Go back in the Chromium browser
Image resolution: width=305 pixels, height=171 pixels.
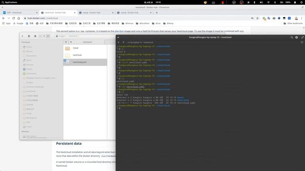pos(3,18)
